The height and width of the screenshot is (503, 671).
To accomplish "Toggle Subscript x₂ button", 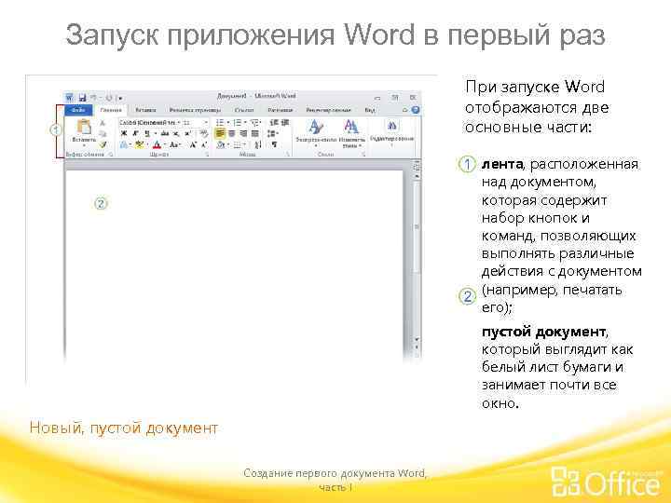I will point(175,133).
